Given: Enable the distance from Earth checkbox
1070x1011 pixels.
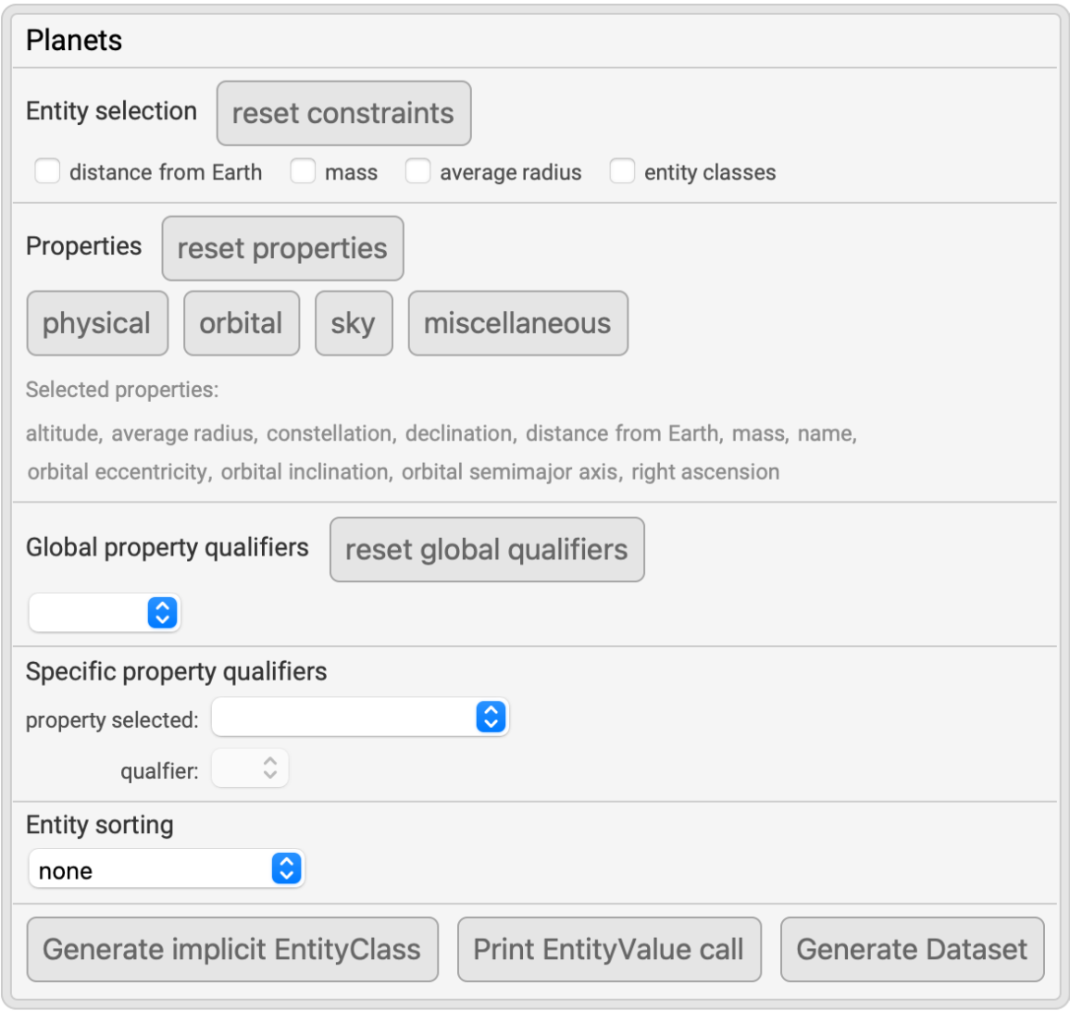Looking at the screenshot, I should point(47,171).
